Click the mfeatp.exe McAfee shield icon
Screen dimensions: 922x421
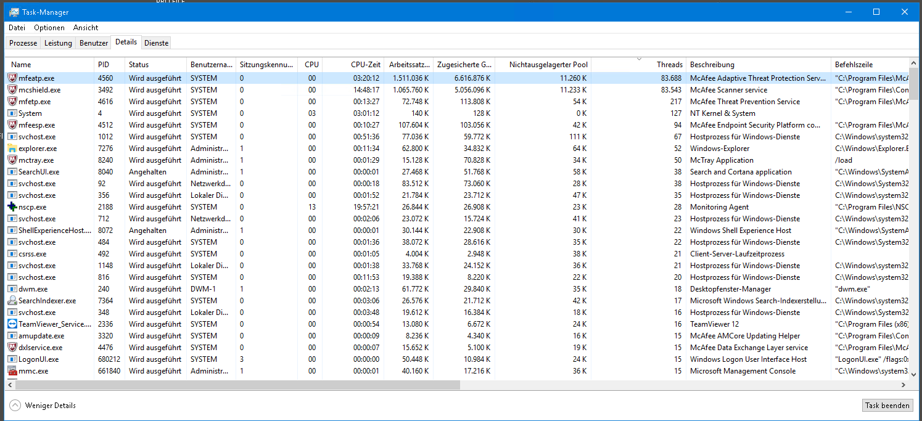pyautogui.click(x=12, y=78)
